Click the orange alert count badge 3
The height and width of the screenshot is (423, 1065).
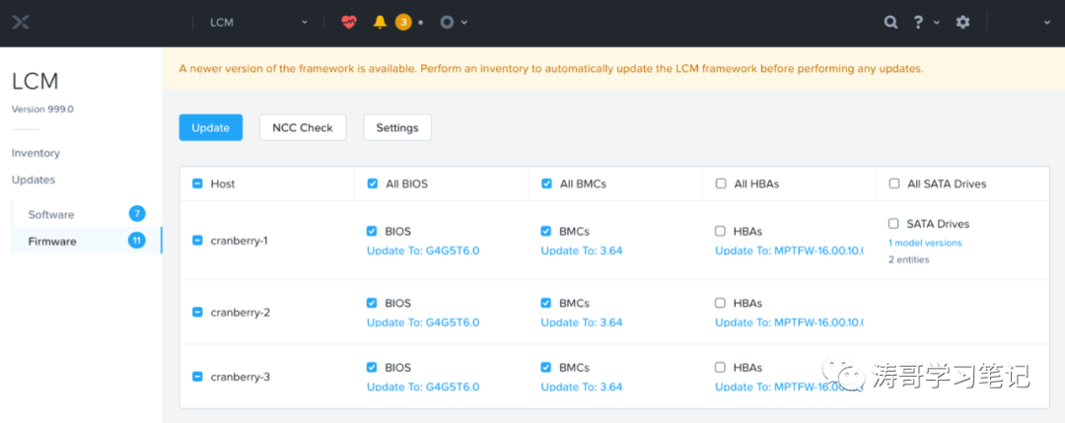pos(403,23)
